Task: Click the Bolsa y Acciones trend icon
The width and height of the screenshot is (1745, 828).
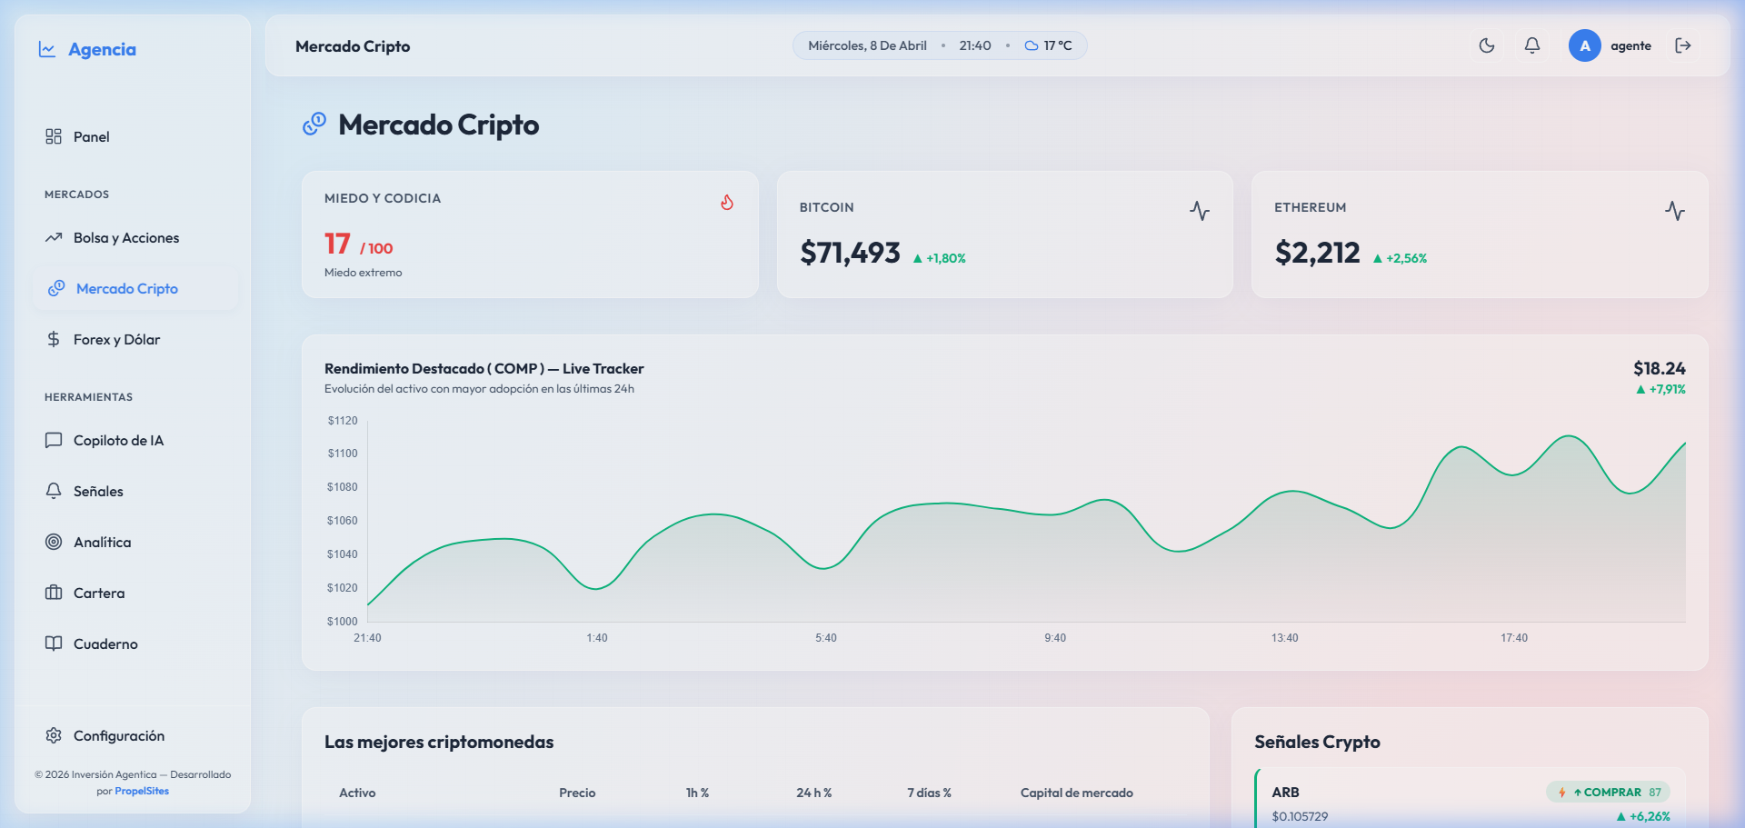Action: click(54, 237)
